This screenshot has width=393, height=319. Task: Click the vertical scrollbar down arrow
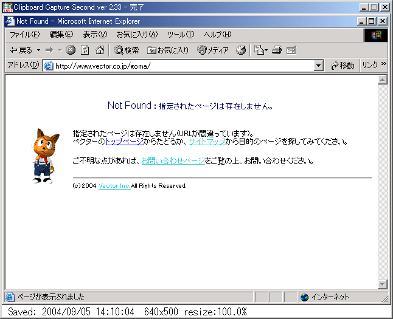coord(383,284)
